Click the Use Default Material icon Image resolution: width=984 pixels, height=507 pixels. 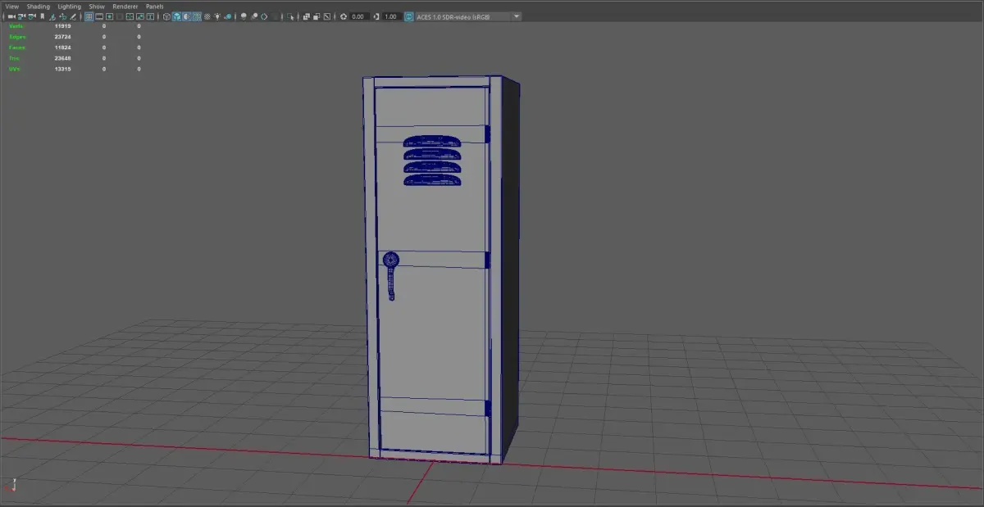pos(187,16)
